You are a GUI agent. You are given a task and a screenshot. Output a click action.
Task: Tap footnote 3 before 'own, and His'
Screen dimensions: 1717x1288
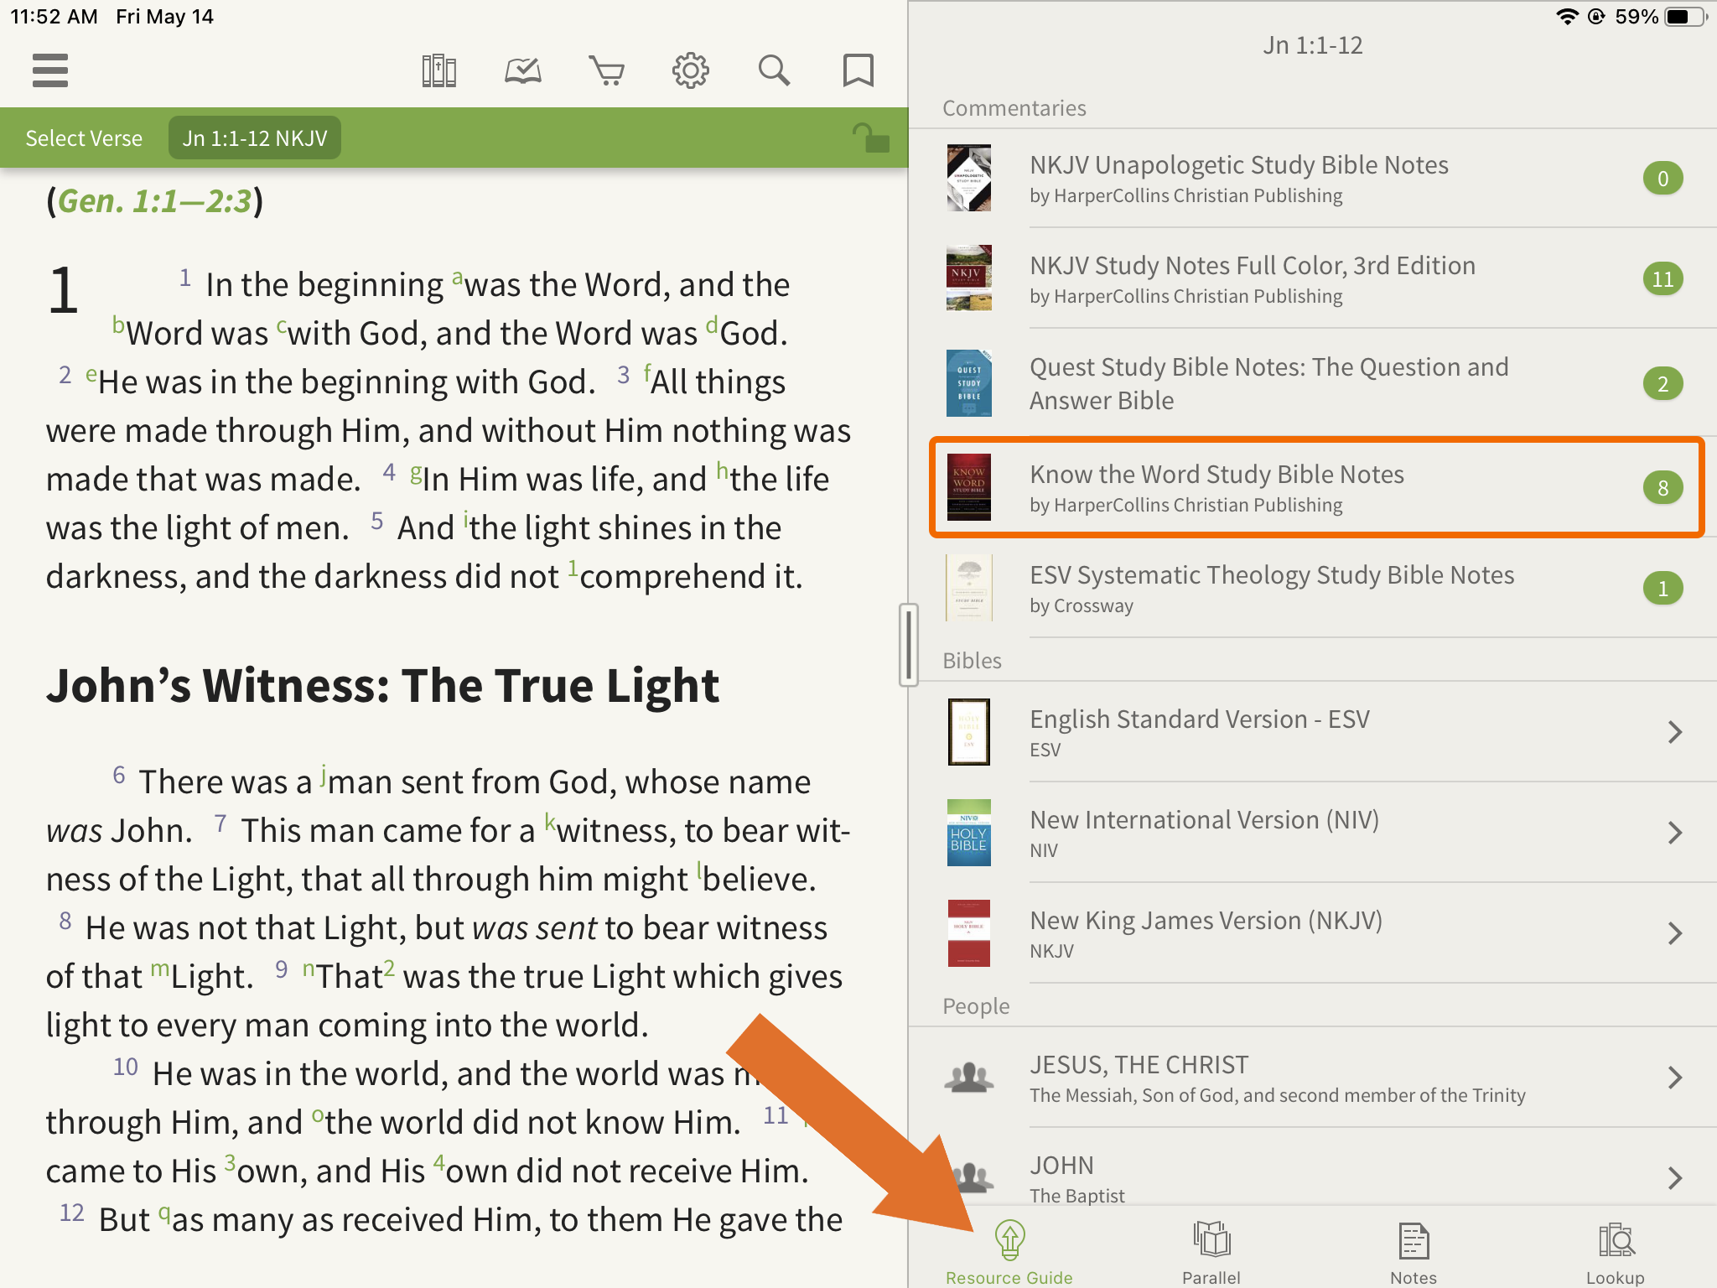click(230, 1161)
